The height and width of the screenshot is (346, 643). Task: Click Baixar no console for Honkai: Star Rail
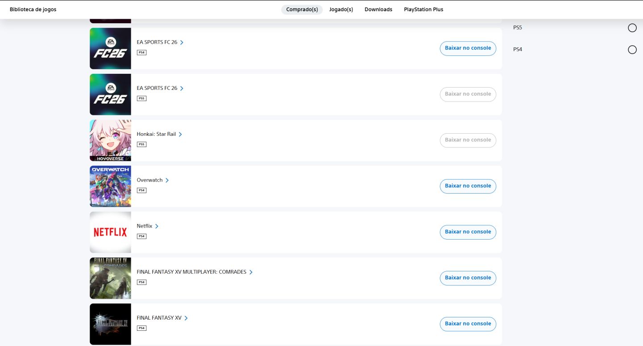pyautogui.click(x=468, y=140)
